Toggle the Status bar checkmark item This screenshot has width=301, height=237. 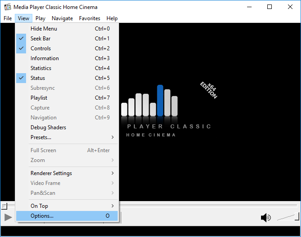click(67, 78)
